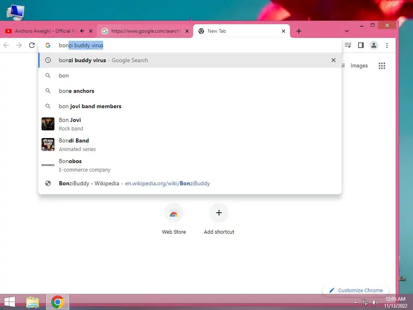Reload the page with the refresh icon

pos(32,45)
